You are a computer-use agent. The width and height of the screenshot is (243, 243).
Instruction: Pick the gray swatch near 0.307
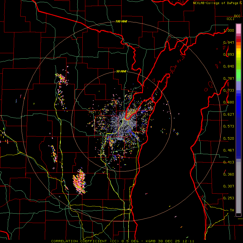(238, 188)
